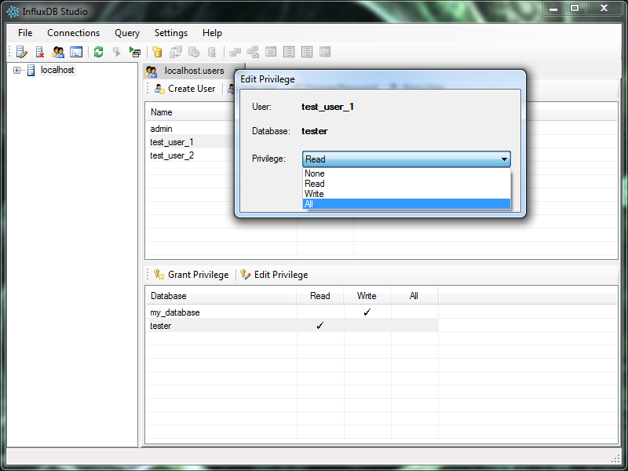
Task: Click the Grant Privilege key icon
Action: coord(159,274)
